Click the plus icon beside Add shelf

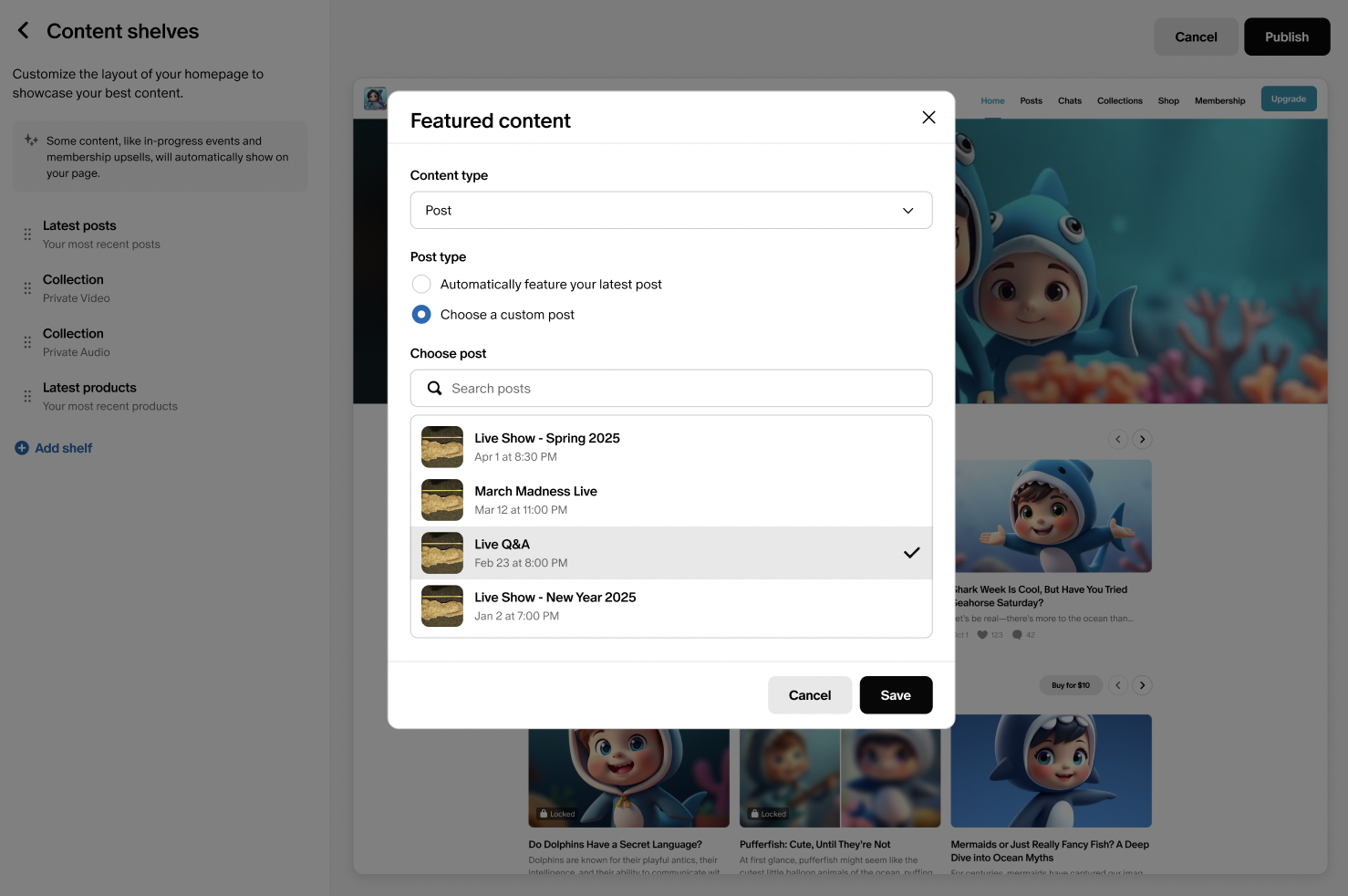pyautogui.click(x=22, y=448)
